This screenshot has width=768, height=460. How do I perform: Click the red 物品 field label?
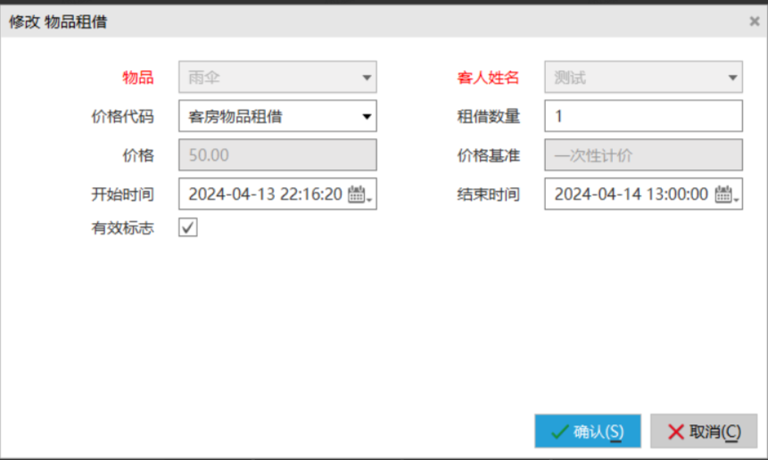point(138,78)
